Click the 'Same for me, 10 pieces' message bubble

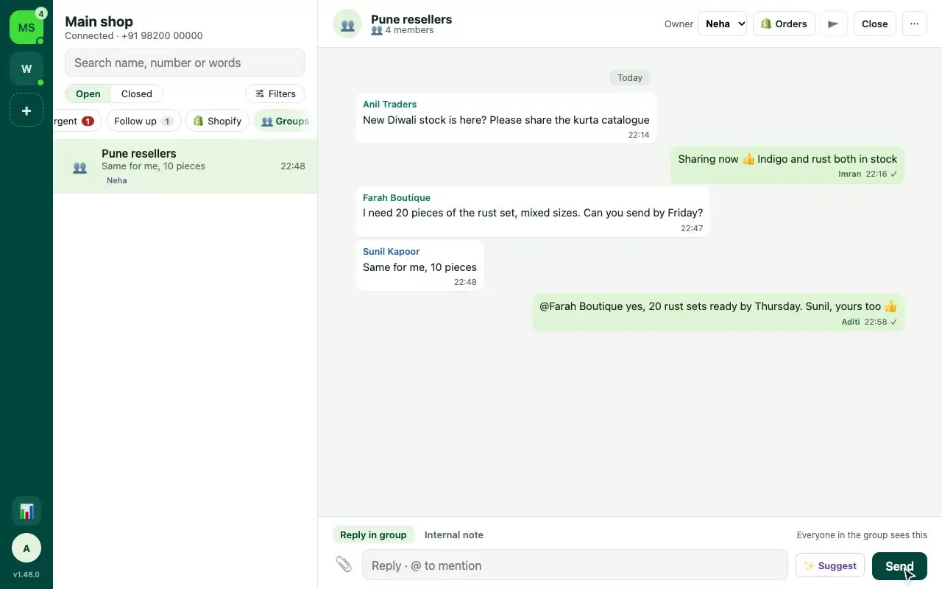[x=419, y=265]
